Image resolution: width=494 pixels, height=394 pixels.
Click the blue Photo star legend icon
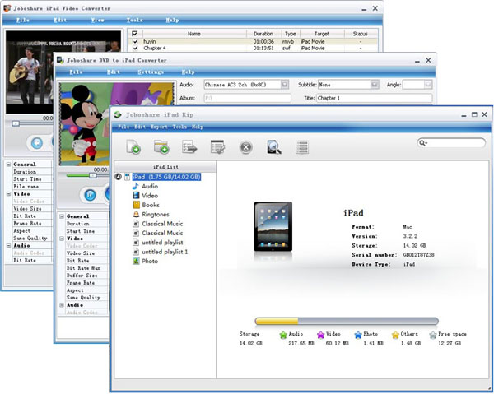(x=358, y=335)
